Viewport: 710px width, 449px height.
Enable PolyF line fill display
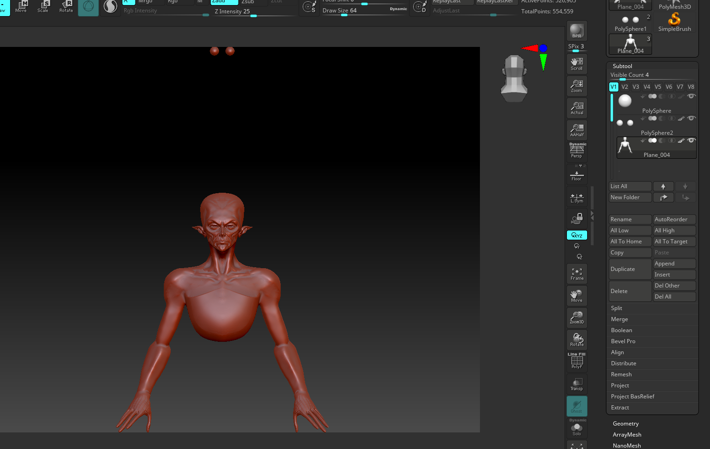pos(577,362)
